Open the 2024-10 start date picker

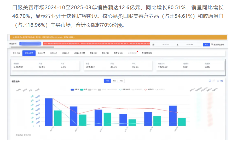click(x=165, y=45)
